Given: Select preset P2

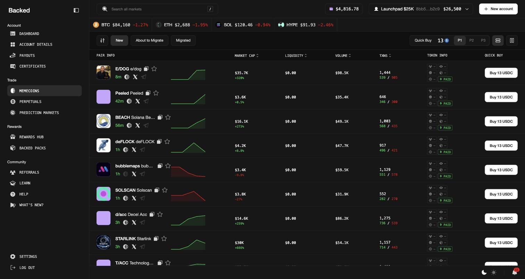Looking at the screenshot, I should (472, 41).
